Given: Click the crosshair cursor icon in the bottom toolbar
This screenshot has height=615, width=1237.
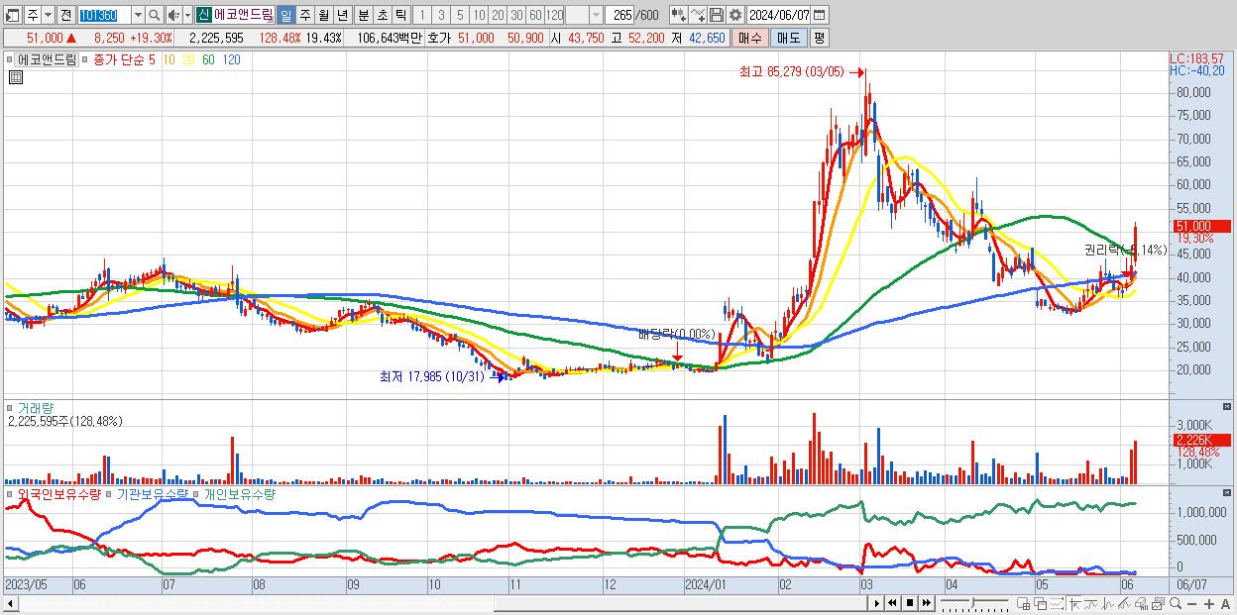Looking at the screenshot, I should (x=1074, y=603).
